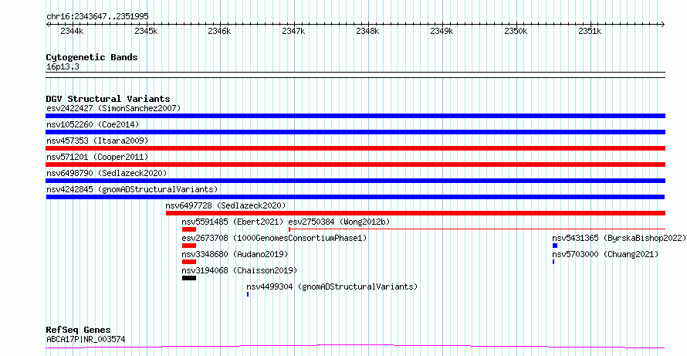The image size is (687, 356).
Task: Click the nsv457353 (Itsara2009) red bar
Action: (355, 148)
